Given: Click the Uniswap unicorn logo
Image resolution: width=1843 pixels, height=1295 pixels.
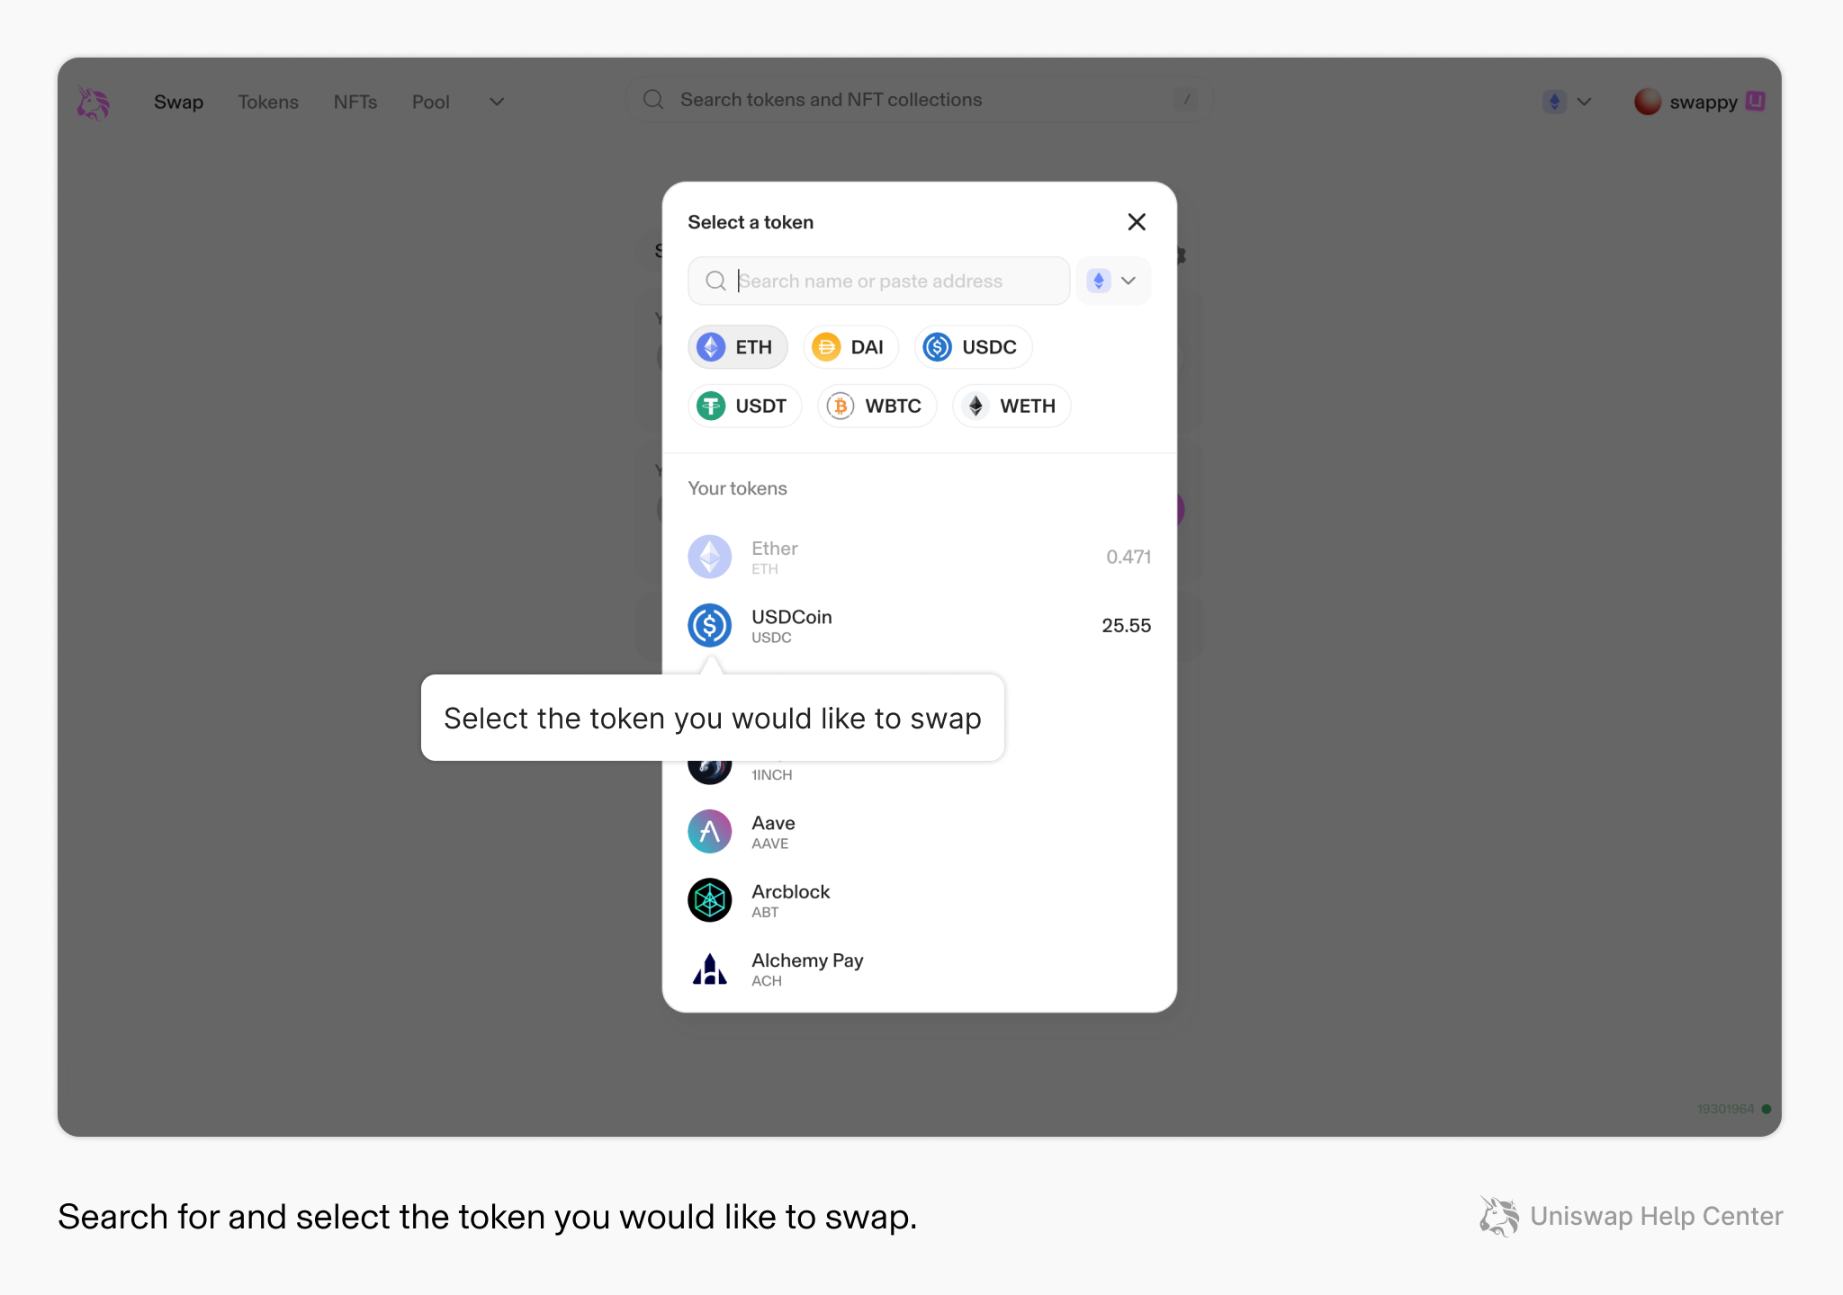Looking at the screenshot, I should pyautogui.click(x=93, y=103).
